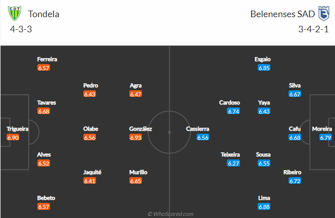The height and width of the screenshot is (218, 335).
Task: Select player Cassierra on the pitch
Action: pyautogui.click(x=198, y=129)
